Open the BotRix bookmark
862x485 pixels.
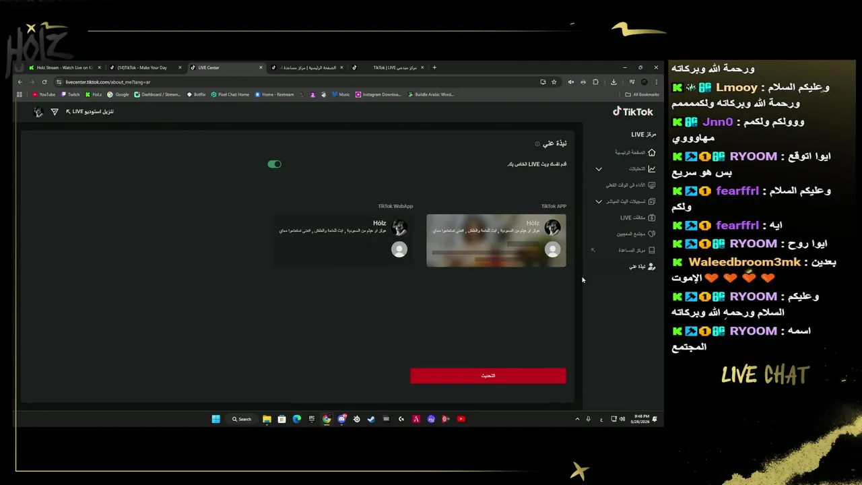[196, 94]
